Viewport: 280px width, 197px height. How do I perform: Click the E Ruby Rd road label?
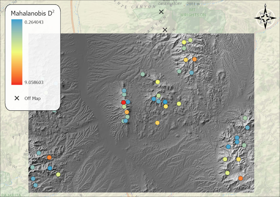click(x=12, y=161)
